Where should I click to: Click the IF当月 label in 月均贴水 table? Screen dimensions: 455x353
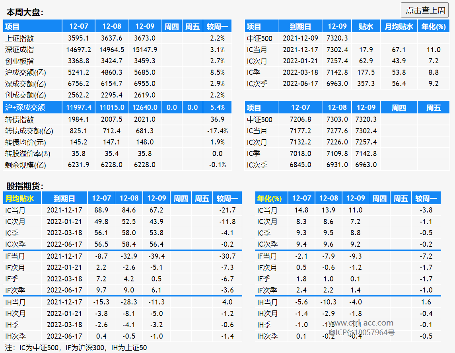pos(15,256)
